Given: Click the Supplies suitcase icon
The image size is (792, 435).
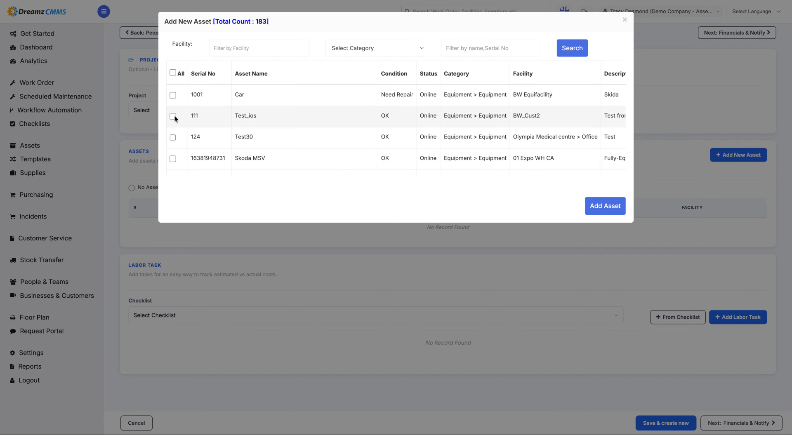Looking at the screenshot, I should (x=13, y=173).
